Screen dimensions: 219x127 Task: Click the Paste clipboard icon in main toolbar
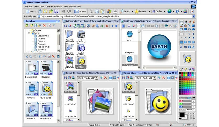102,12
